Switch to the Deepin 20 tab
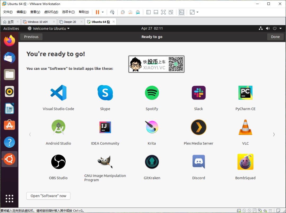This screenshot has height=213, width=286. (x=71, y=22)
